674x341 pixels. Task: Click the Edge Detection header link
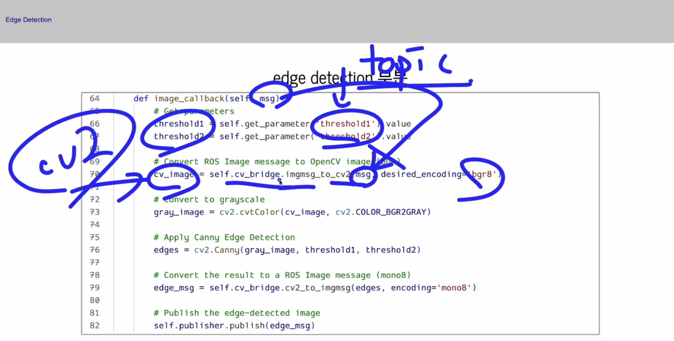coord(29,20)
